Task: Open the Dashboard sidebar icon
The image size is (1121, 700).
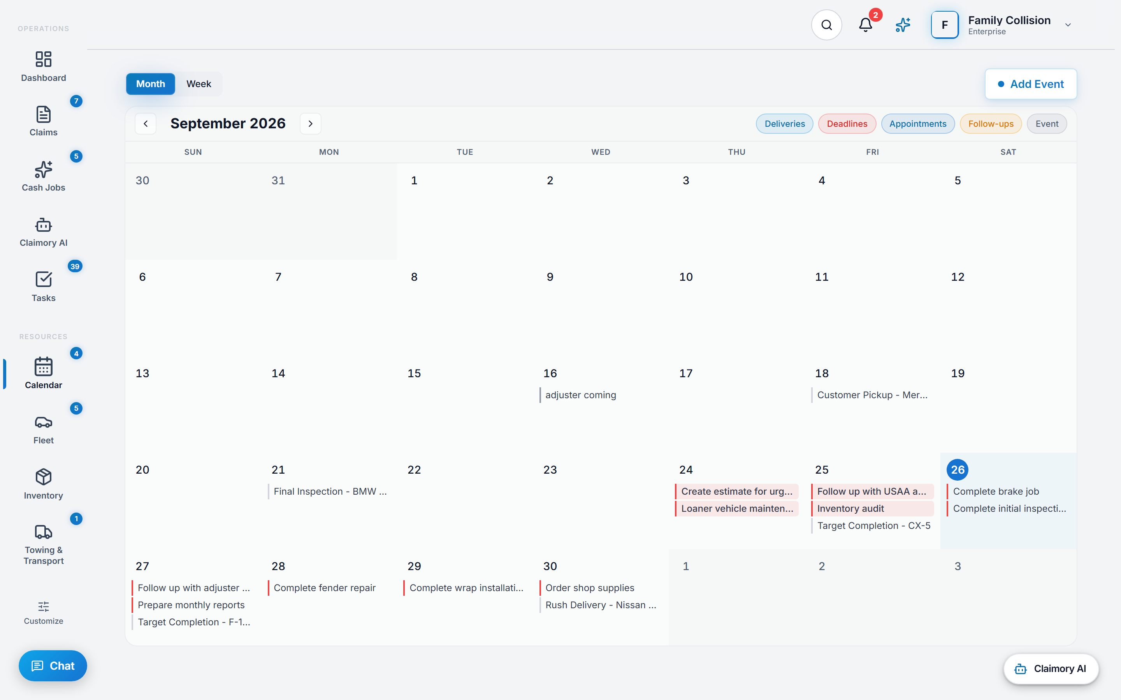Action: pyautogui.click(x=43, y=59)
